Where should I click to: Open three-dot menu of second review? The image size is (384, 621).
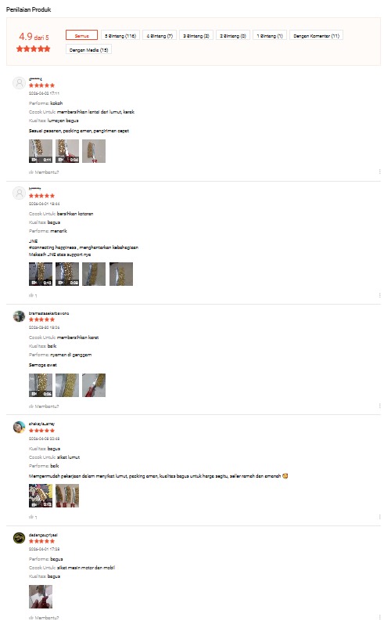[x=379, y=295]
